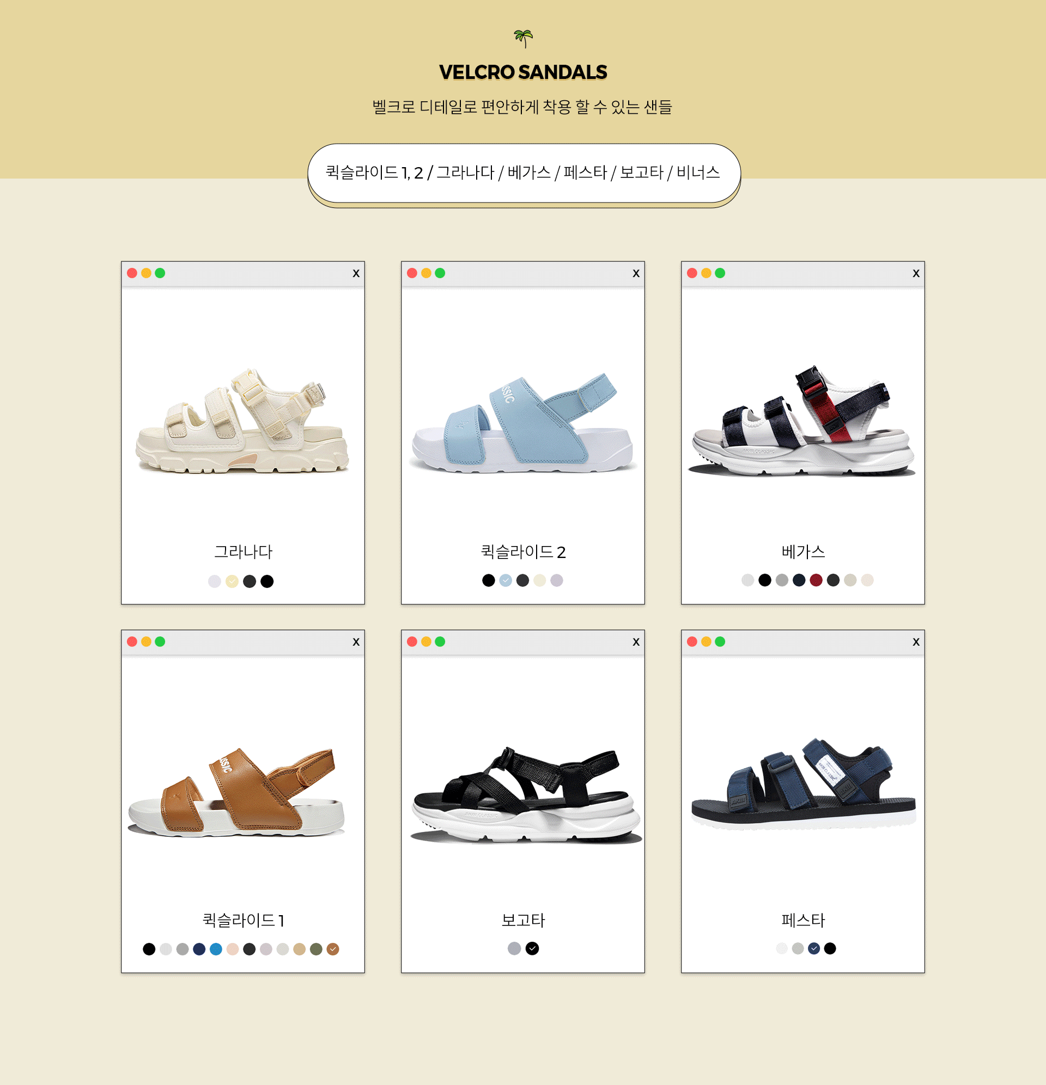Click the green dot on the 베가스 card
The image size is (1046, 1085).
point(720,273)
